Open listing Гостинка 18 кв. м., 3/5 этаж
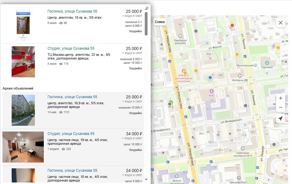 (72, 11)
